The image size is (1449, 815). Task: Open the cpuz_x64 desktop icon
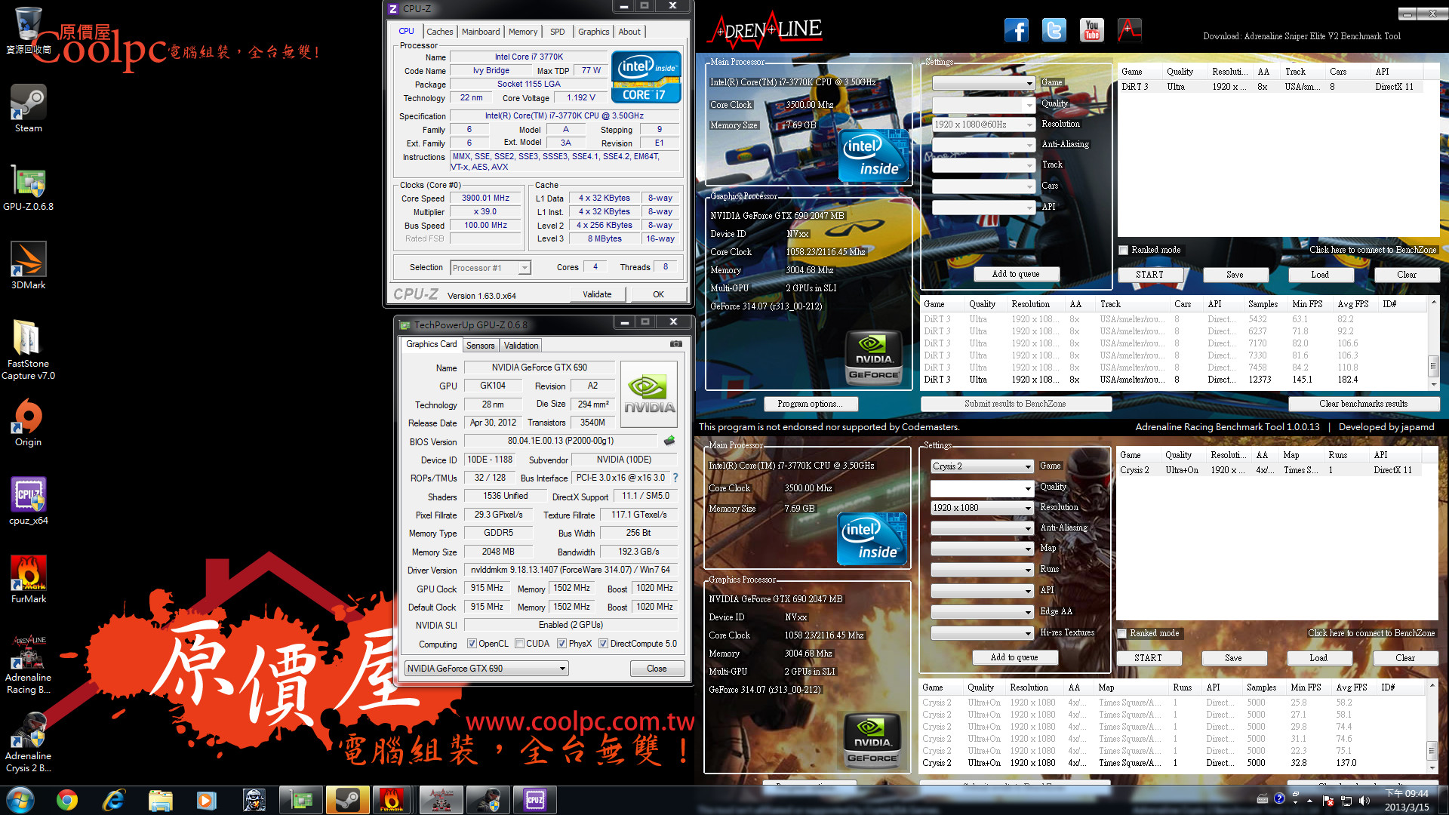tap(29, 501)
